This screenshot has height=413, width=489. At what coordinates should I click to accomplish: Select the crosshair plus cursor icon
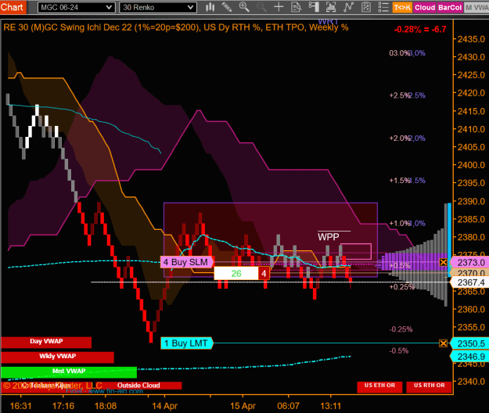tap(279, 7)
